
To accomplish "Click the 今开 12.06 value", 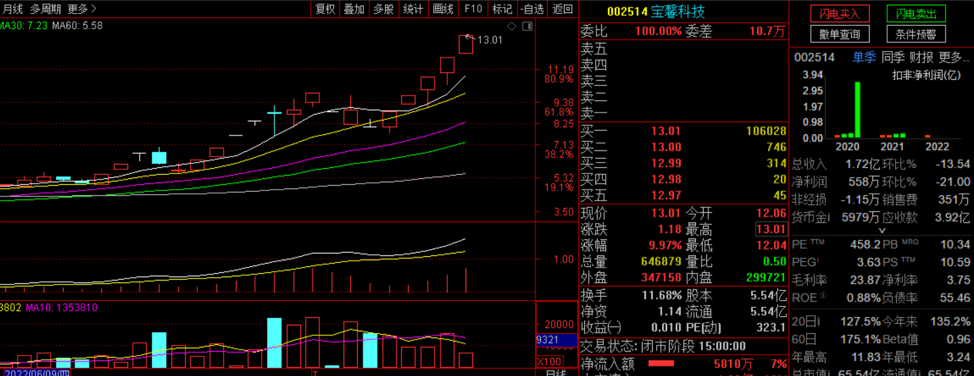I will coord(771,213).
